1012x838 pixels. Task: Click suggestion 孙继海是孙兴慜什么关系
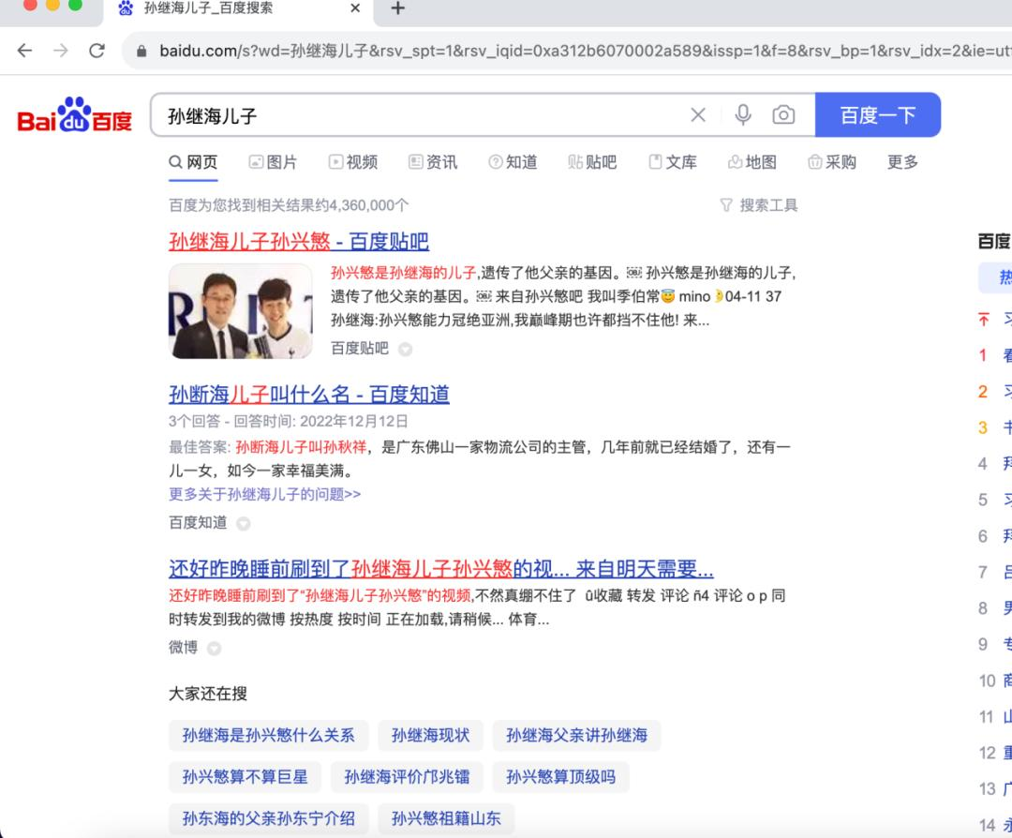coord(269,735)
